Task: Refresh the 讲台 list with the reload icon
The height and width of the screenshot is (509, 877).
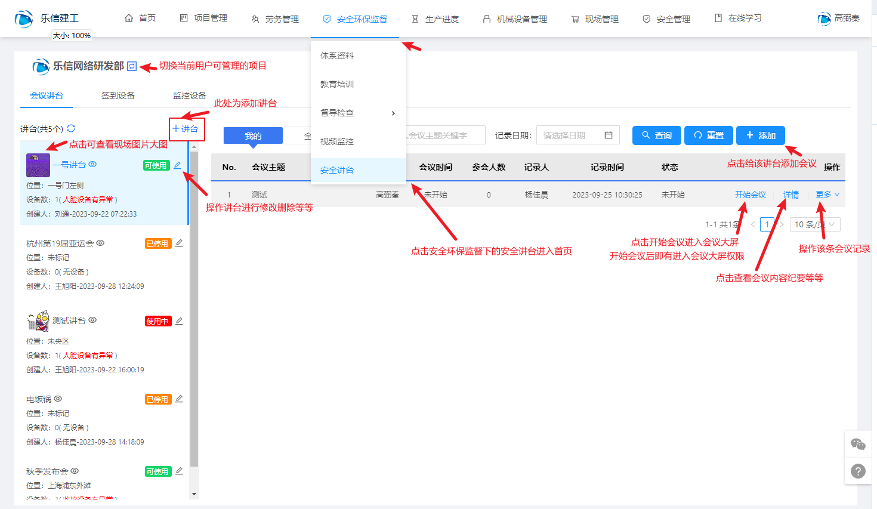Action: click(71, 128)
